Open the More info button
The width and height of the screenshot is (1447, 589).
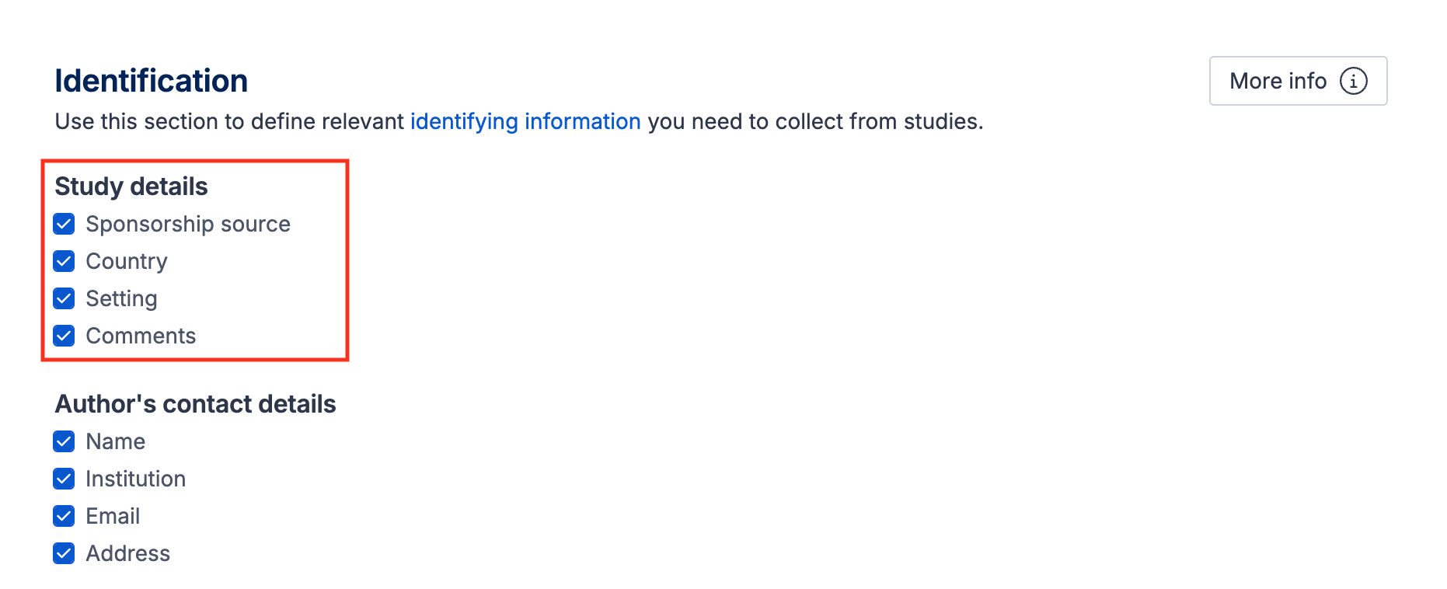(x=1297, y=81)
